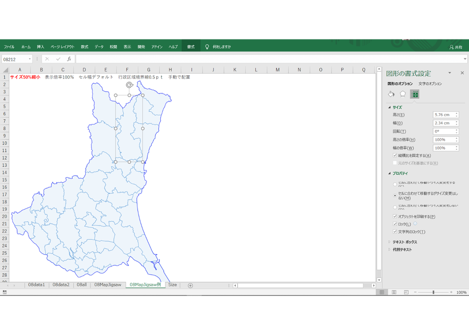Click previous sheet navigation arrow
Image resolution: width=469 pixels, height=335 pixels.
point(8,285)
